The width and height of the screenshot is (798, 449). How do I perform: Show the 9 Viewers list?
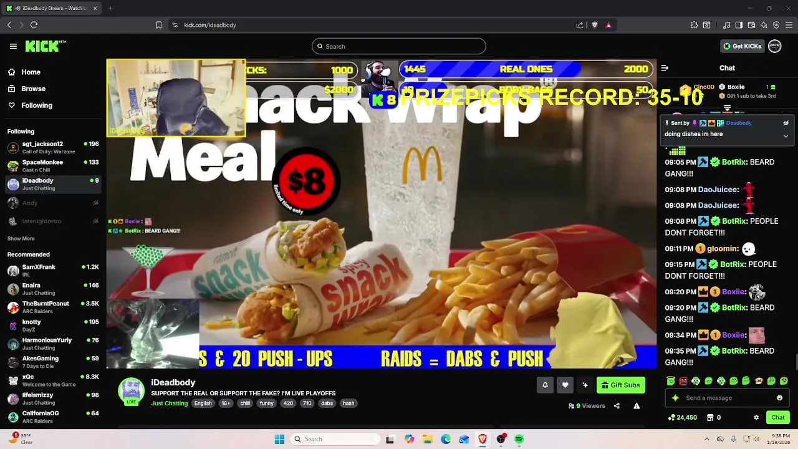(587, 406)
